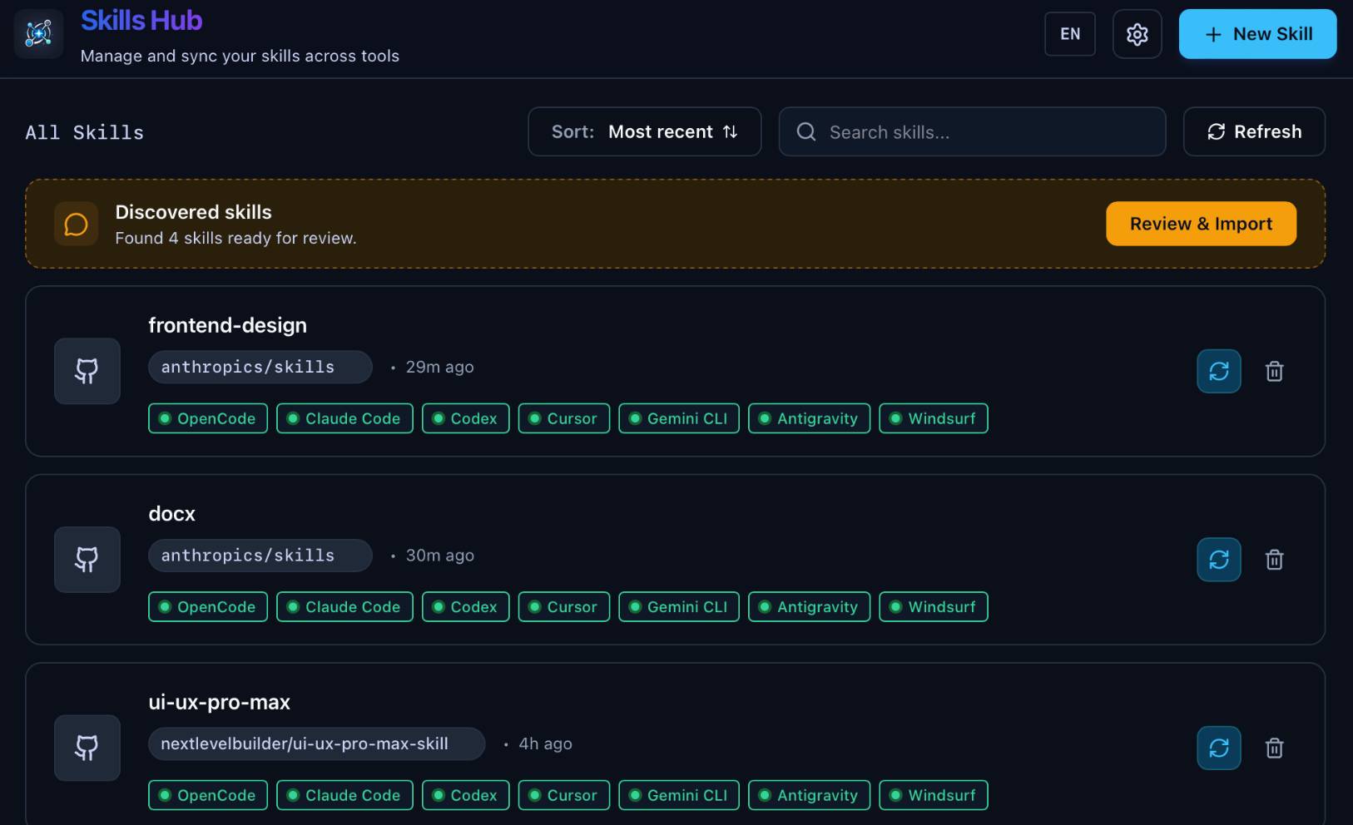1353x825 pixels.
Task: Sync the frontend-design skill with its refresh icon
Action: 1218,371
